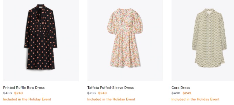
Task: Click the hem of the black polka dot dress
Action: click(x=41, y=68)
